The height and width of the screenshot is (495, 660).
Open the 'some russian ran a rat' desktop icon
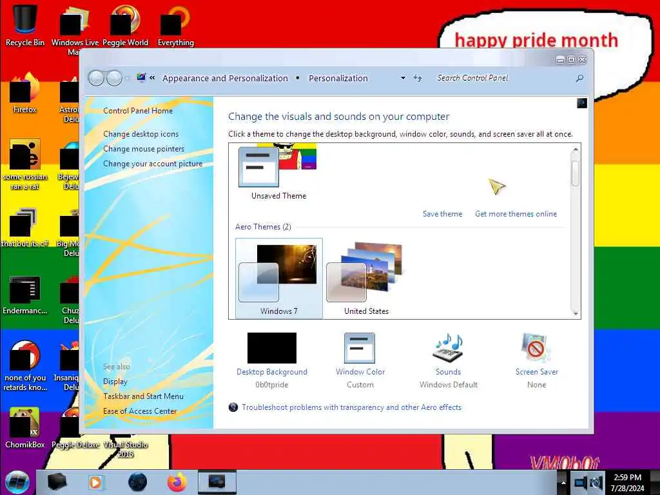tap(25, 164)
